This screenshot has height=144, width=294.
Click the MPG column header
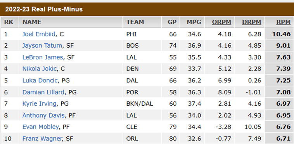coord(194,22)
